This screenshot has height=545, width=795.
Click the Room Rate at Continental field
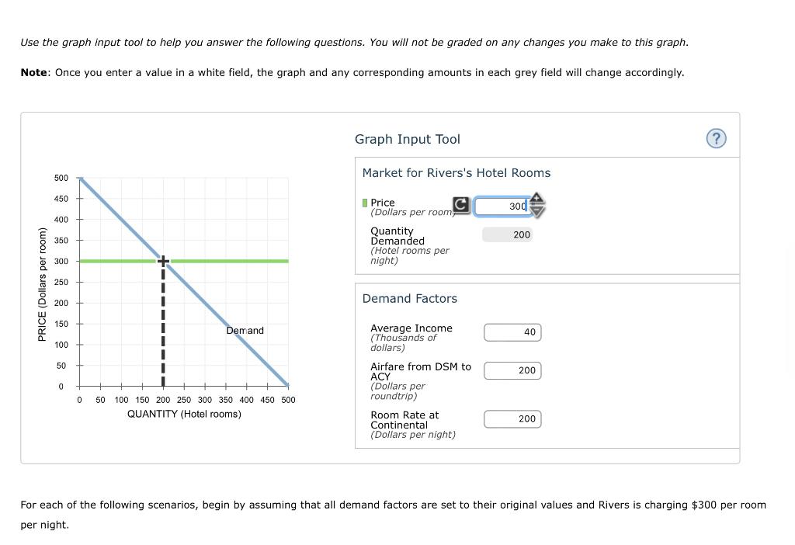coord(512,418)
